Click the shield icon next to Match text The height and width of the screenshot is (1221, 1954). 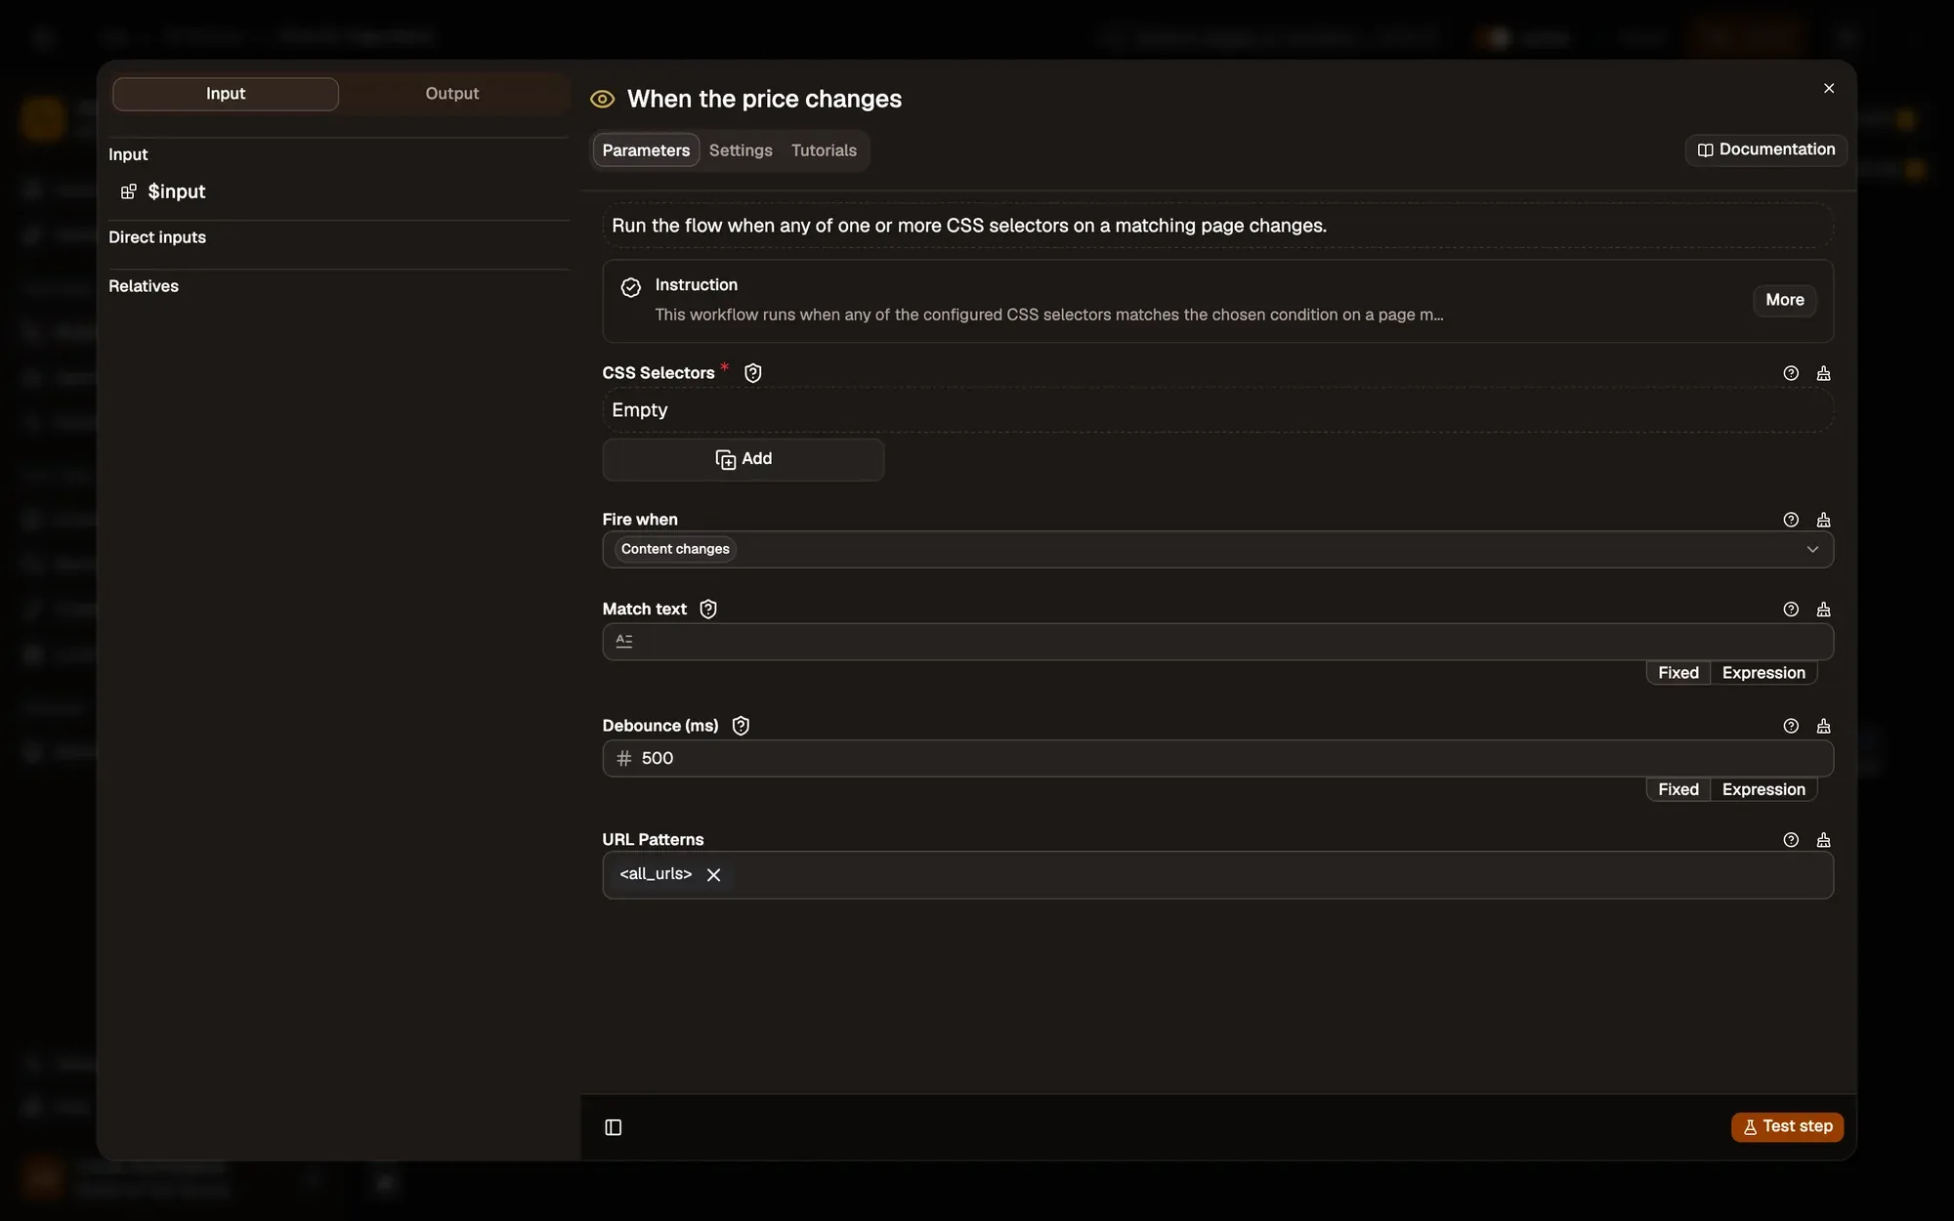pos(708,610)
